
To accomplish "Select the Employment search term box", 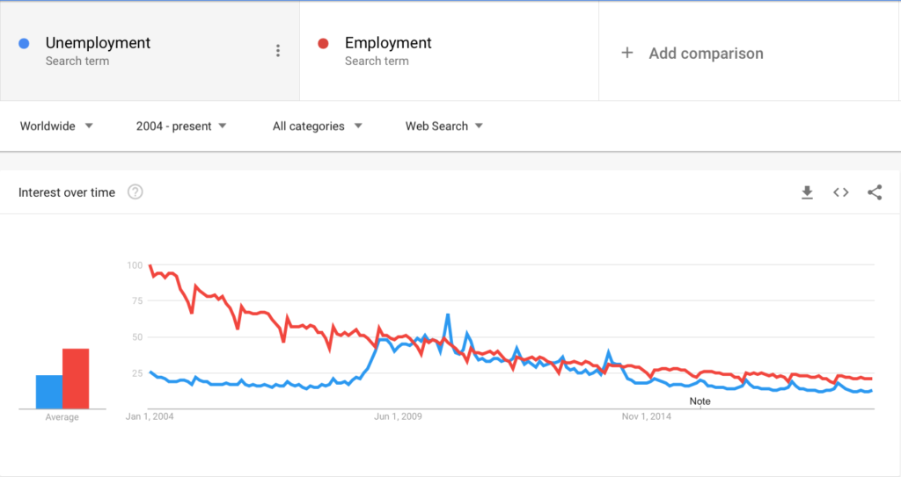I will [x=450, y=51].
